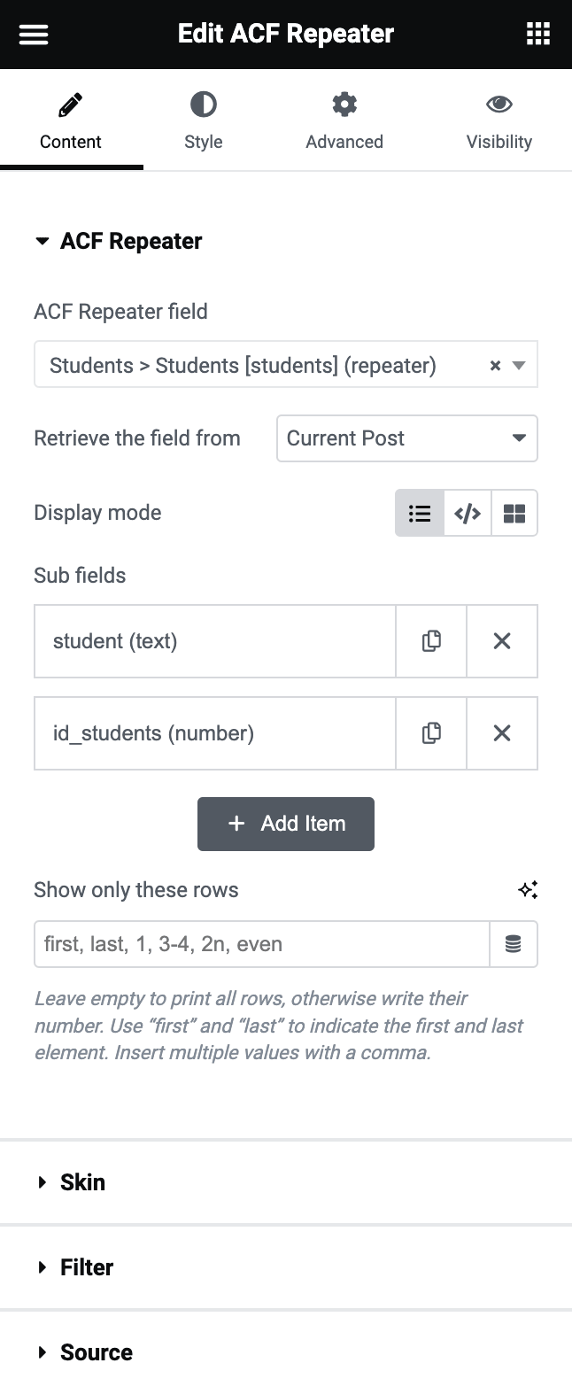Image resolution: width=572 pixels, height=1394 pixels.
Task: Expand the Skin section
Action: click(x=82, y=1182)
